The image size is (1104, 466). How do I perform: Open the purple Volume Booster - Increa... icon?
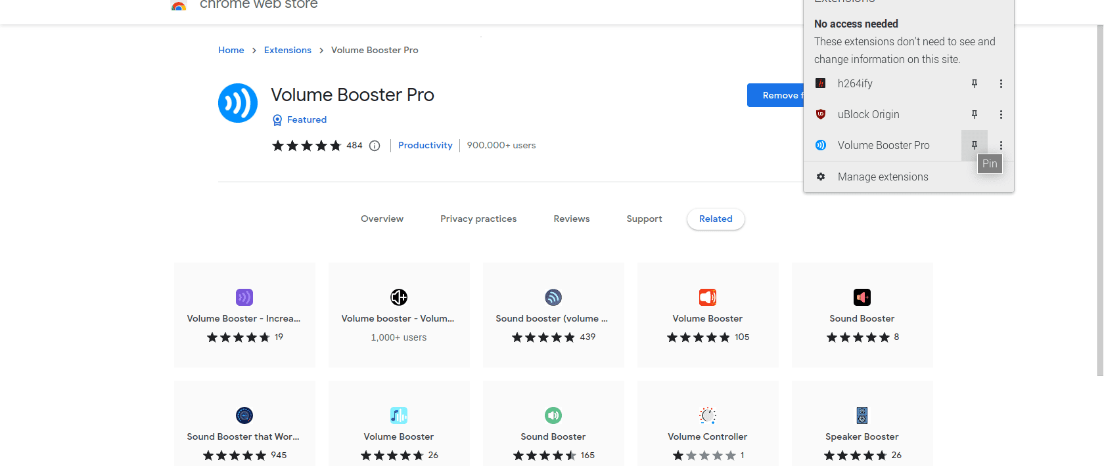(x=244, y=297)
